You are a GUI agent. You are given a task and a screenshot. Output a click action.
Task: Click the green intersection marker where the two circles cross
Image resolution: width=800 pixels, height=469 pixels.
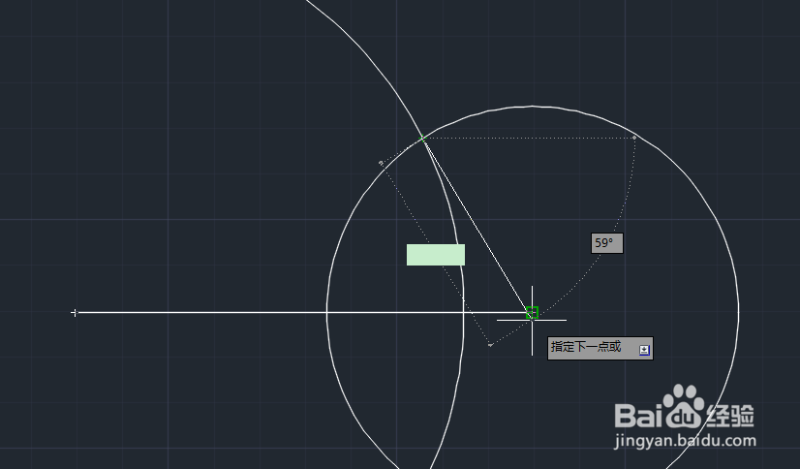(422, 138)
